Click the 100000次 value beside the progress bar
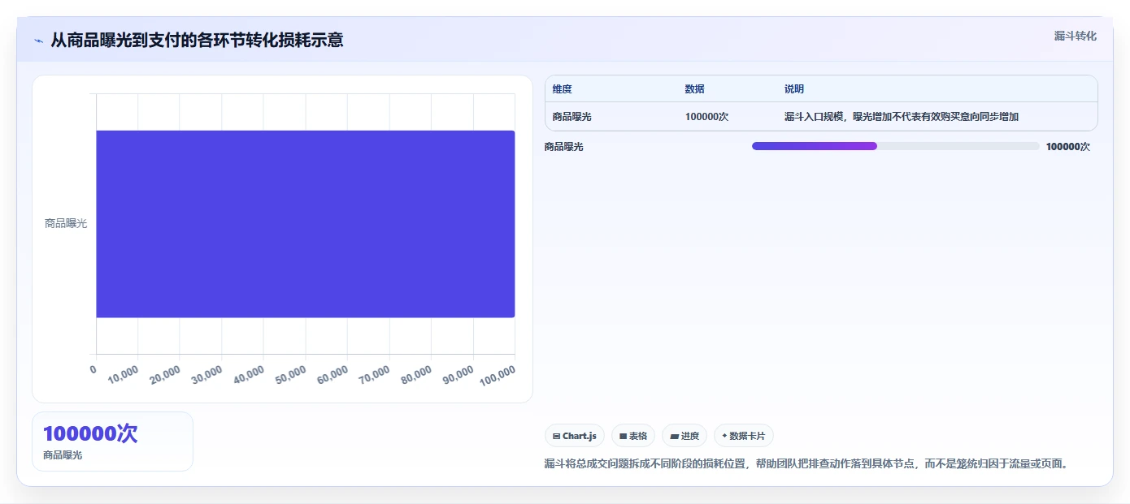1130x504 pixels. [x=1068, y=147]
